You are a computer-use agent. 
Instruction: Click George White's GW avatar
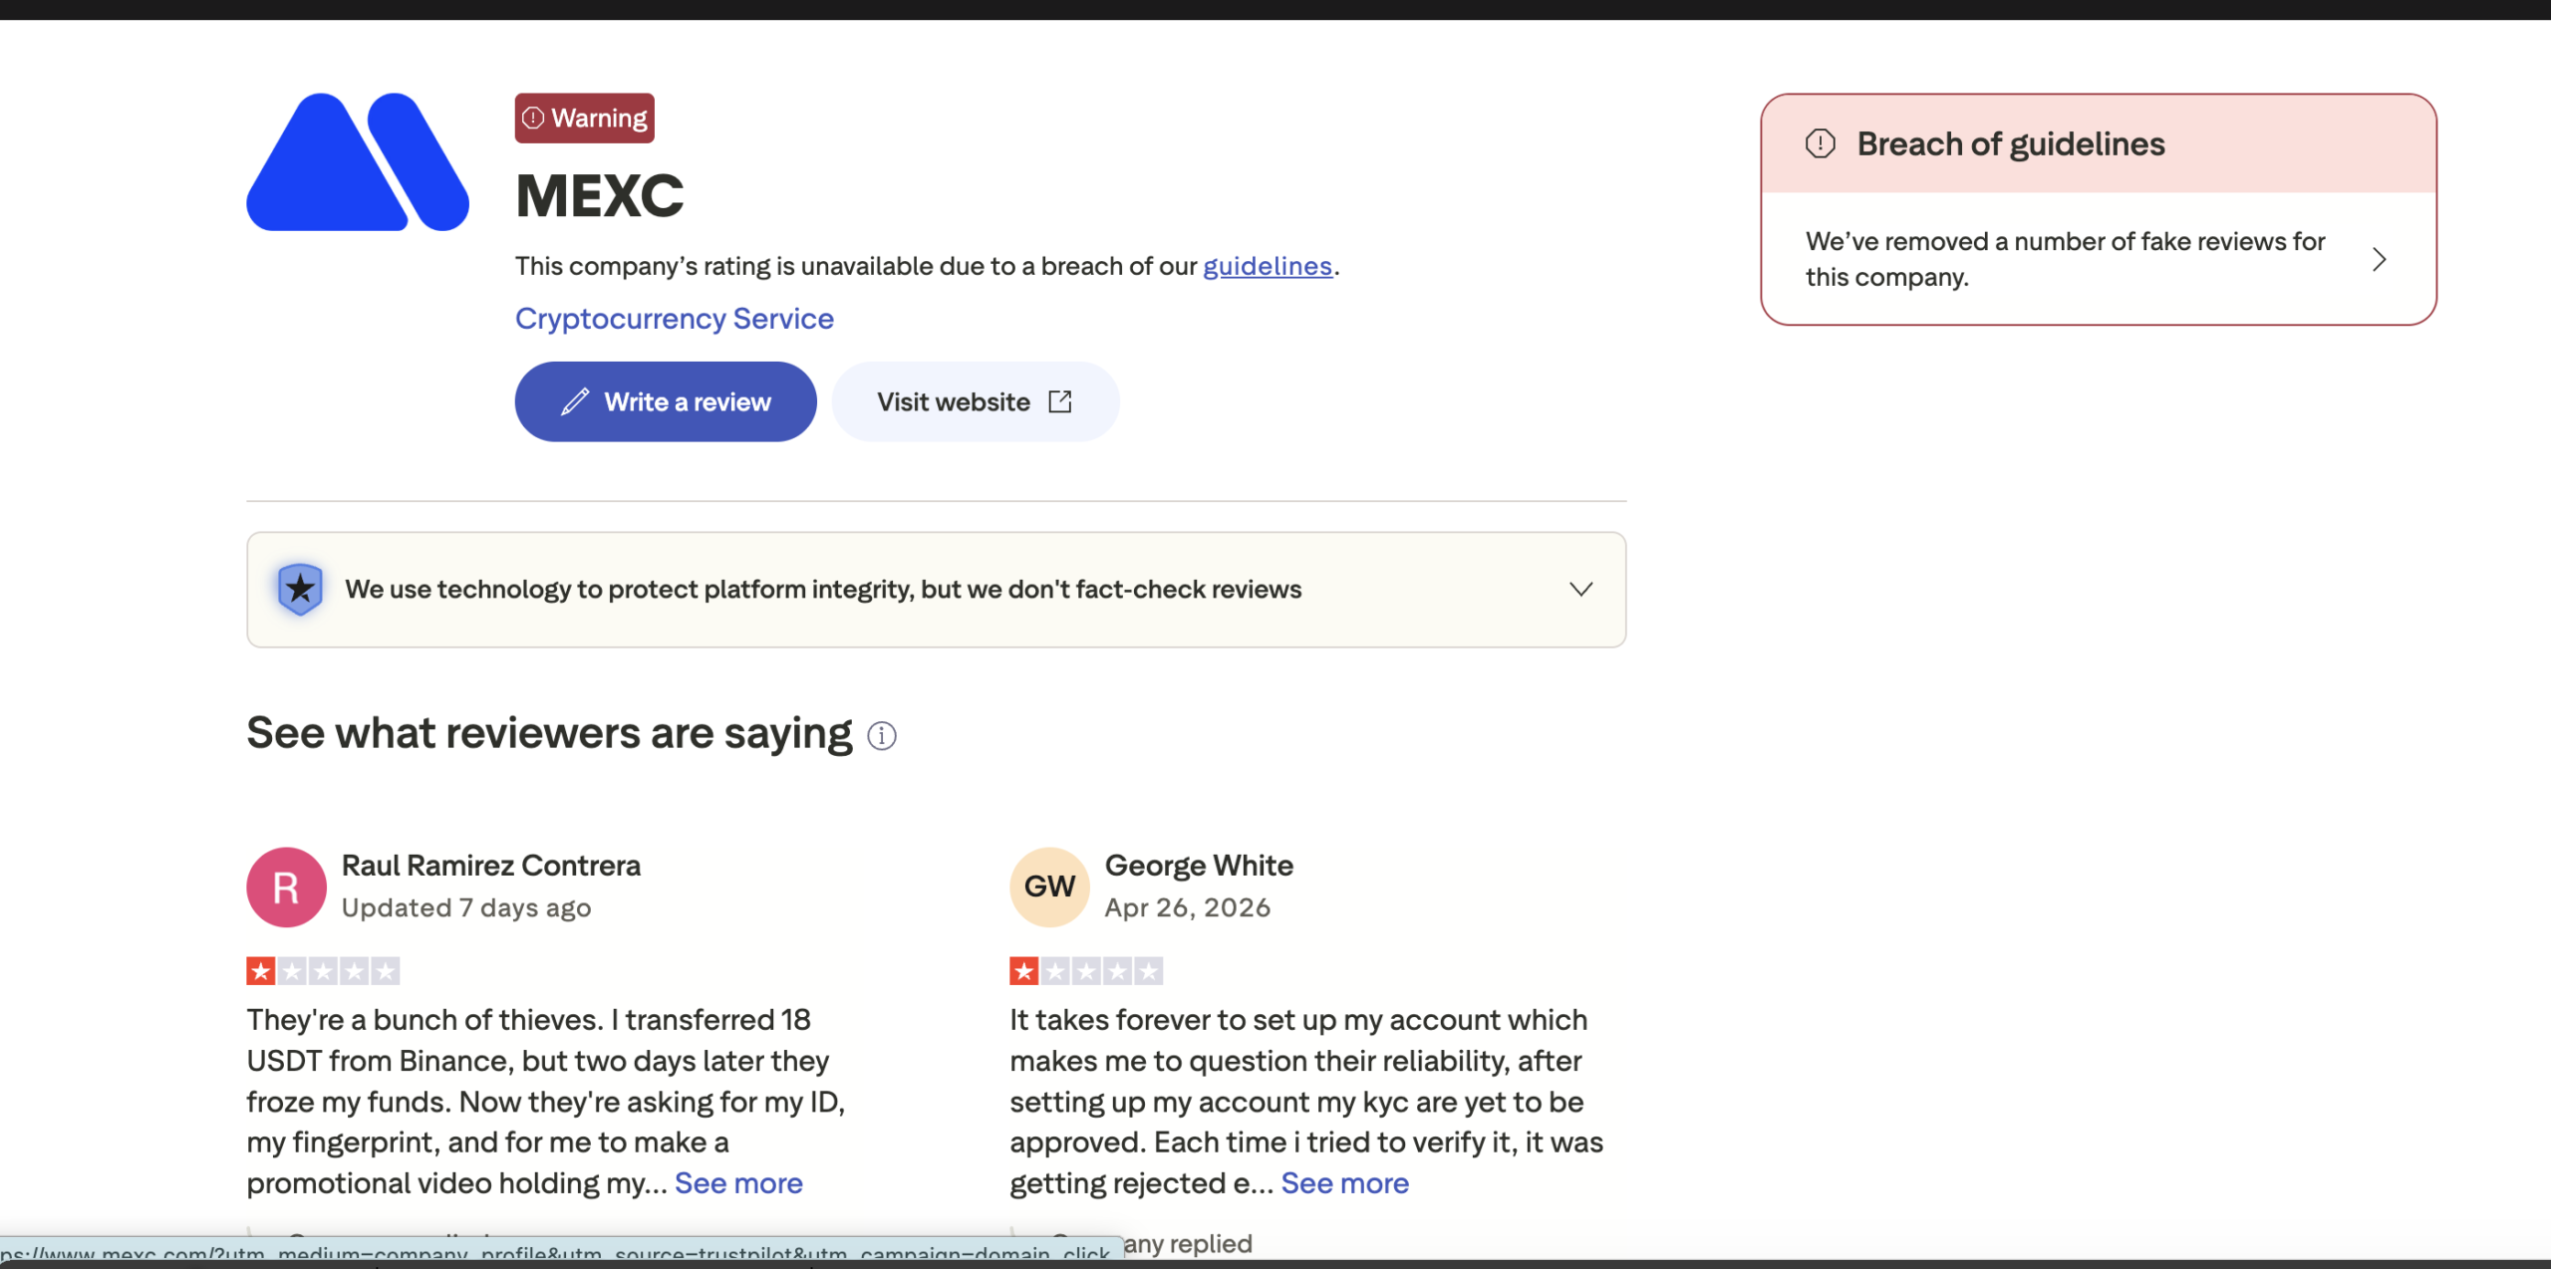tap(1049, 888)
